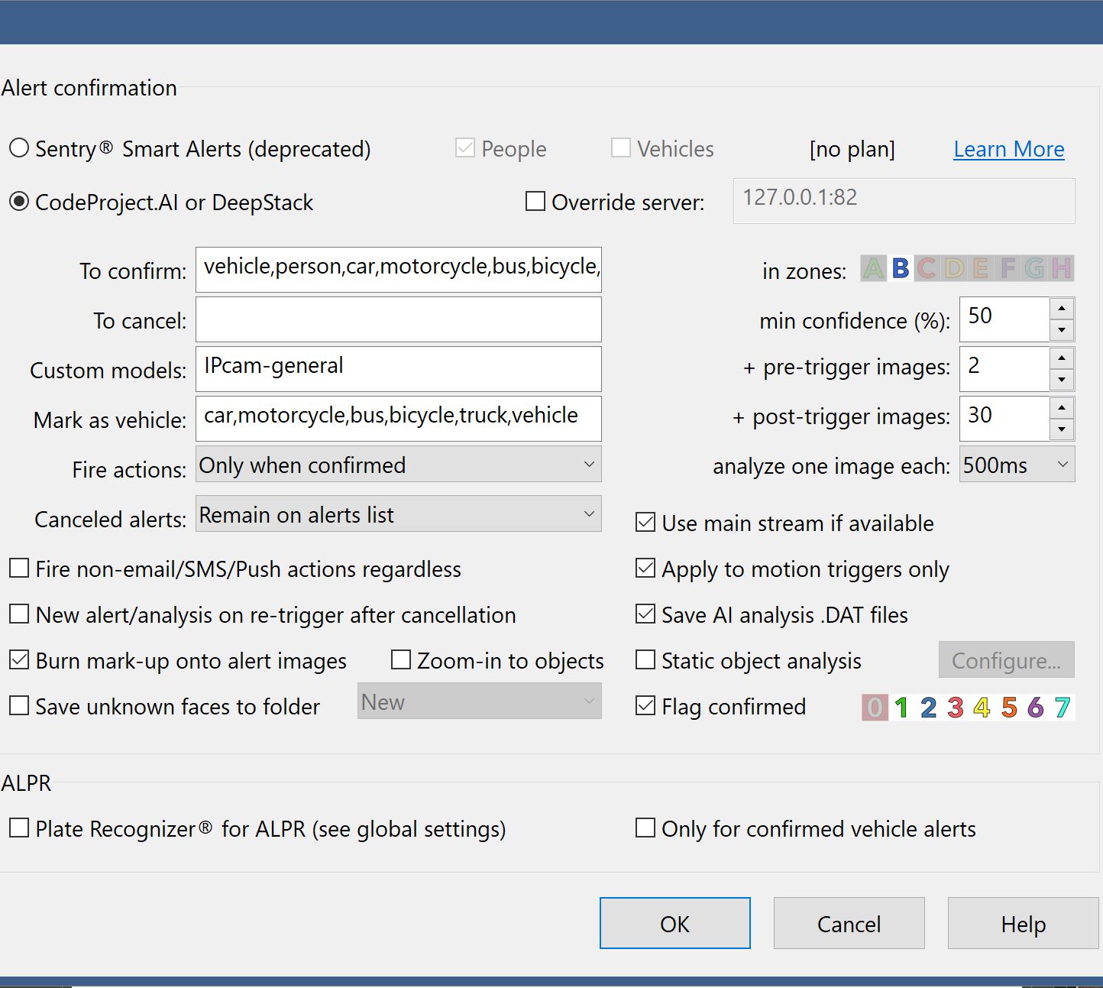Select blue flag number 2

click(928, 708)
